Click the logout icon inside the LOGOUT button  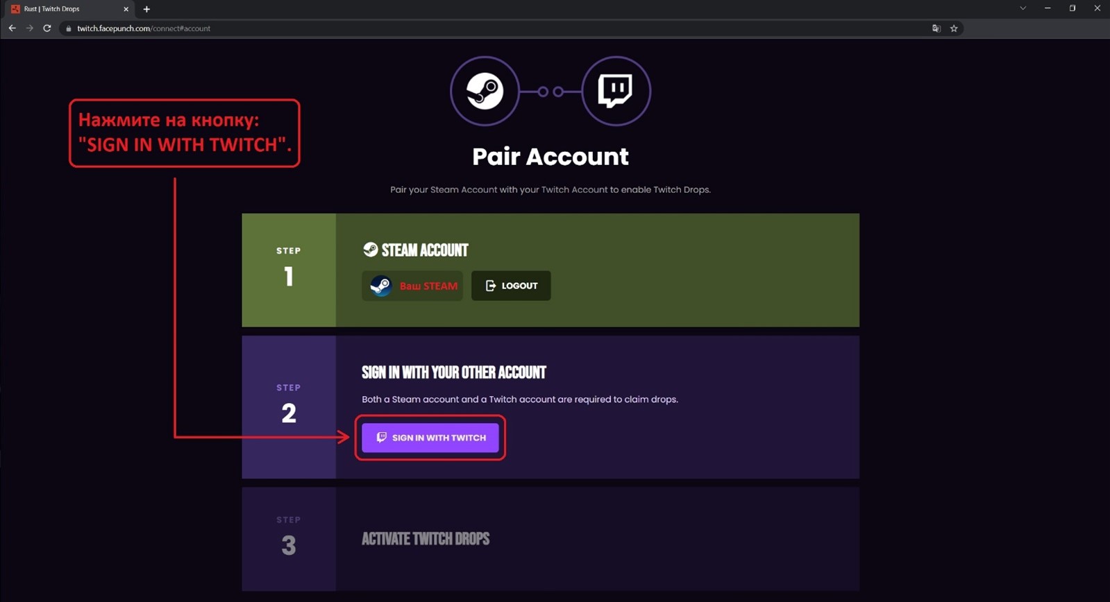(490, 285)
